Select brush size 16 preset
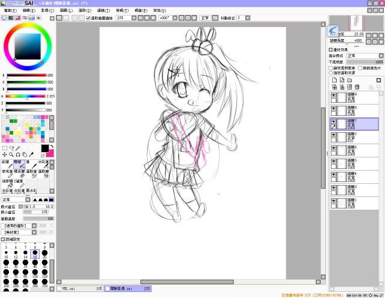385x298 pixels. (x=35, y=254)
